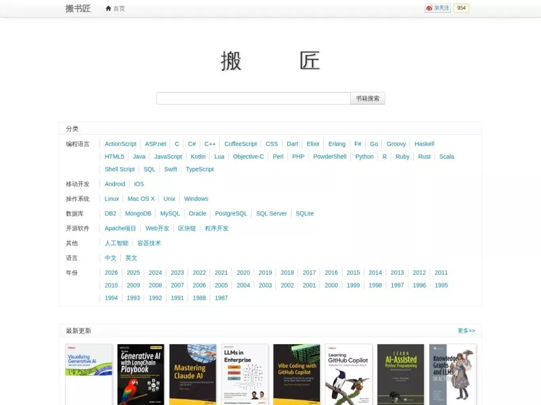541x405 pixels.
Task: Open the Rust category
Action: pos(425,157)
